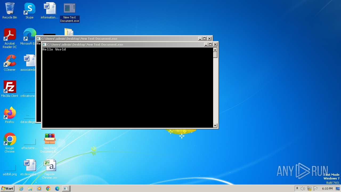Click the console window taskbar button
This screenshot has width=341, height=192.
(66, 189)
